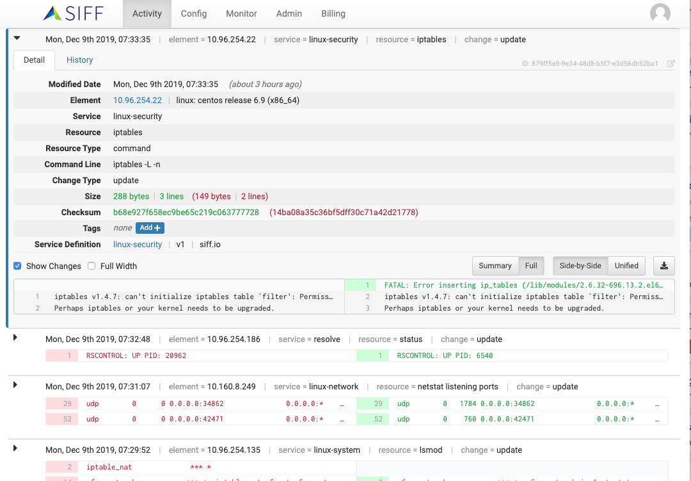Click header element 10.96.254.186
The width and height of the screenshot is (691, 481).
coord(234,339)
